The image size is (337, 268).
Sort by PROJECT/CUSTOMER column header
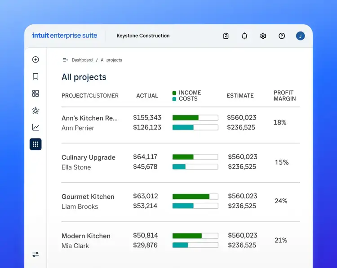coord(90,96)
